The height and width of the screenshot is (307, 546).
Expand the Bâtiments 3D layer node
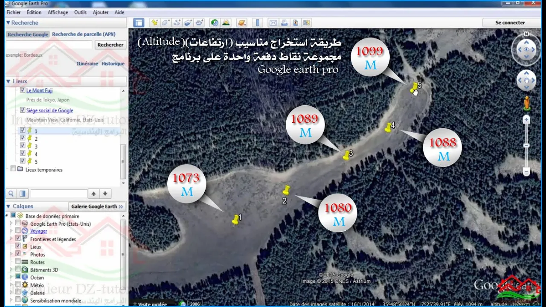pyautogui.click(x=12, y=269)
